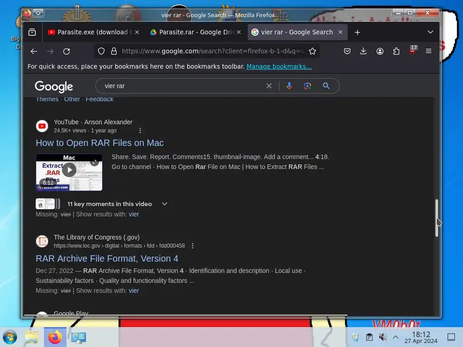Click the Firefox taskbar button

pos(55,337)
